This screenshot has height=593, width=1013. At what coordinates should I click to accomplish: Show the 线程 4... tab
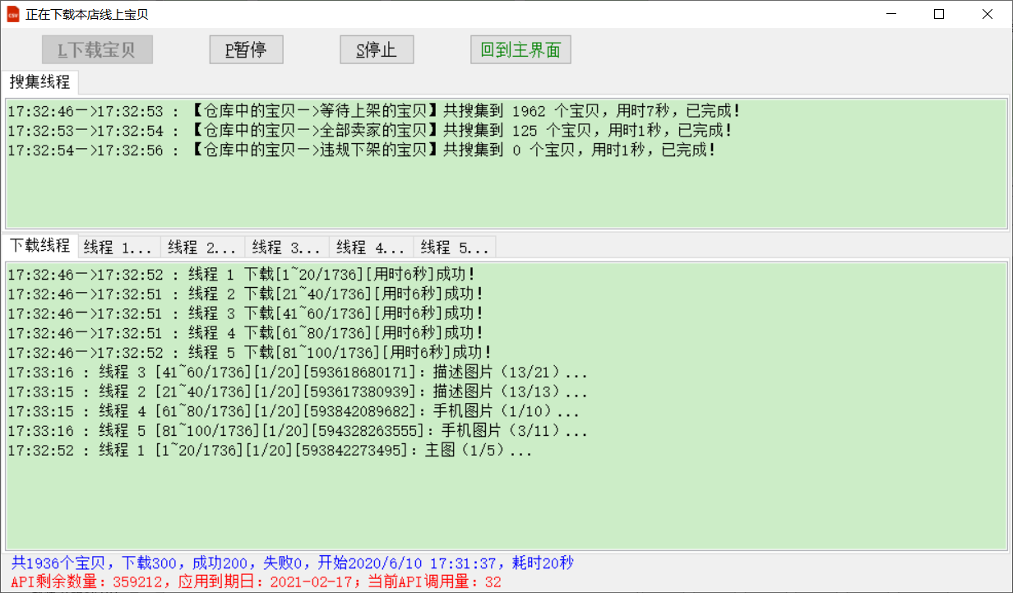371,247
